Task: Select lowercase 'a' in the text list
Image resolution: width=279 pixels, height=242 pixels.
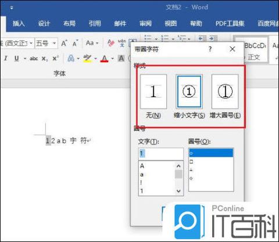Action: coord(142,175)
